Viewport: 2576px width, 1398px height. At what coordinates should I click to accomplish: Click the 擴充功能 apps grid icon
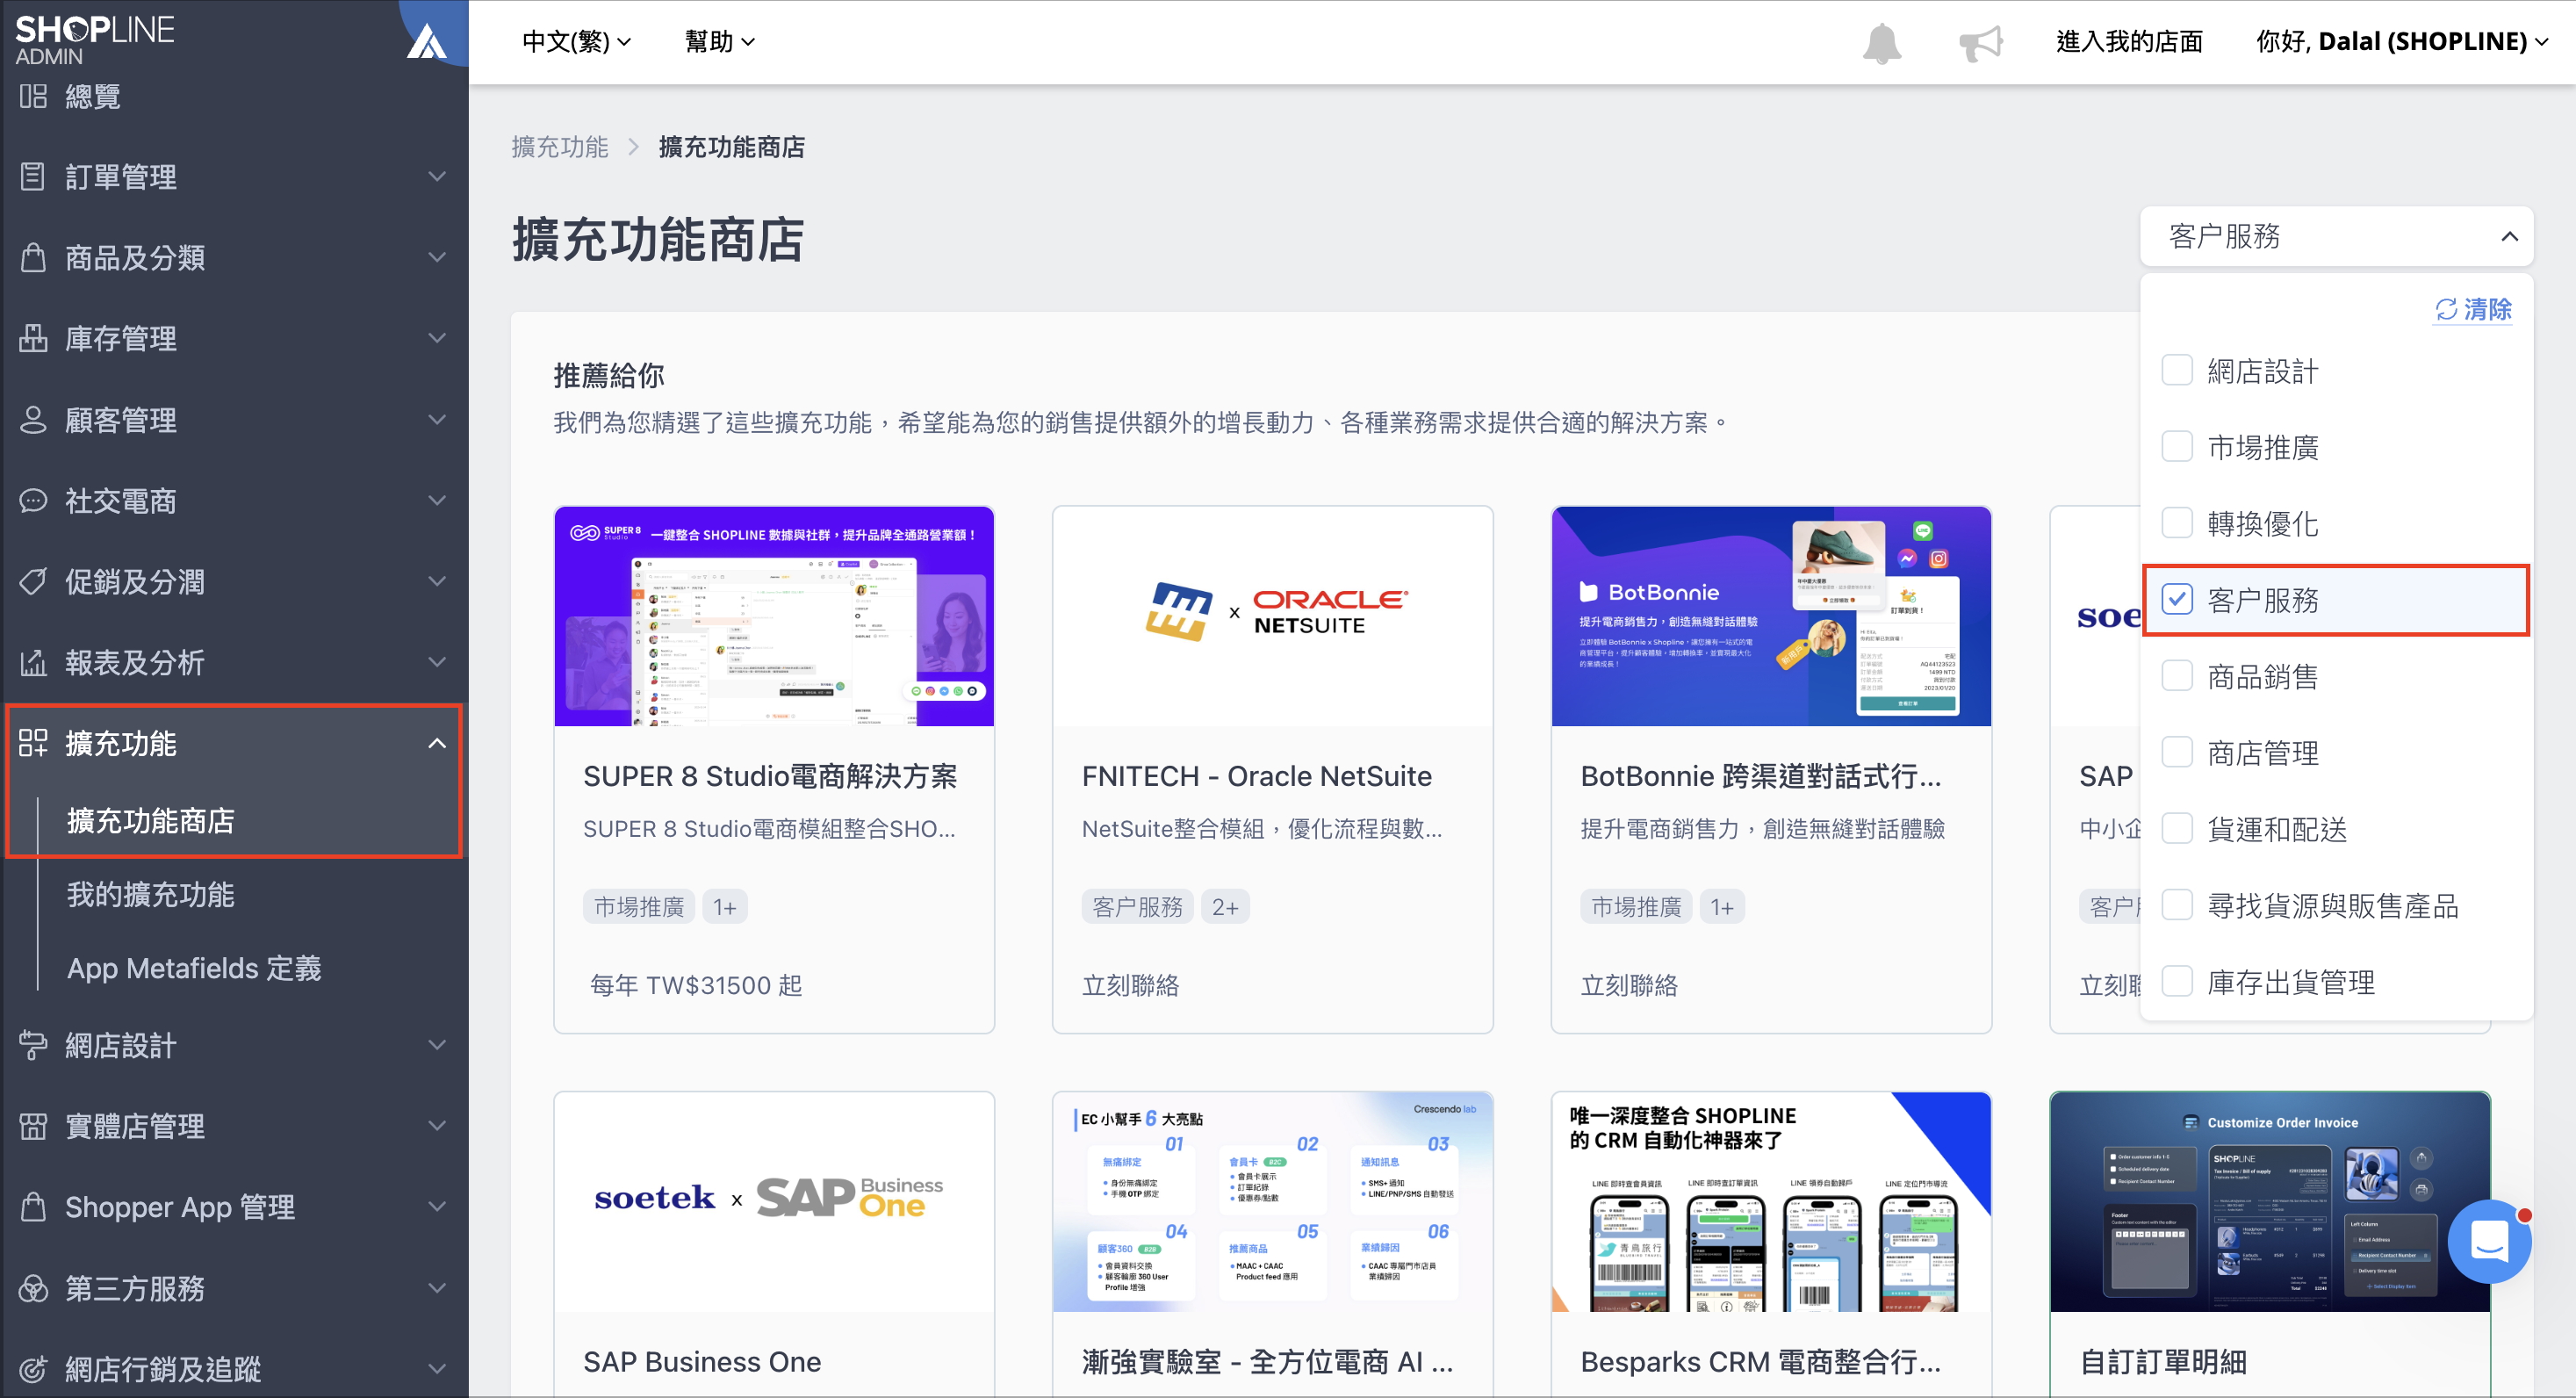[33, 742]
